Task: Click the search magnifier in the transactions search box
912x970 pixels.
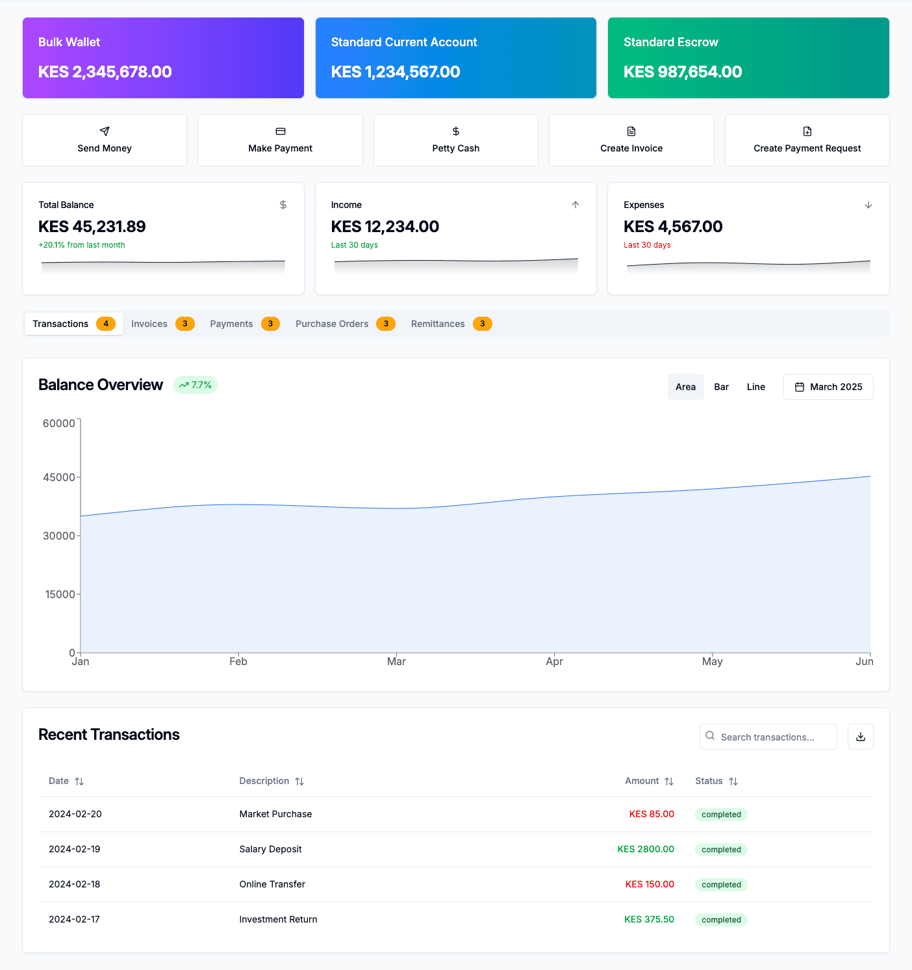Action: click(x=711, y=737)
